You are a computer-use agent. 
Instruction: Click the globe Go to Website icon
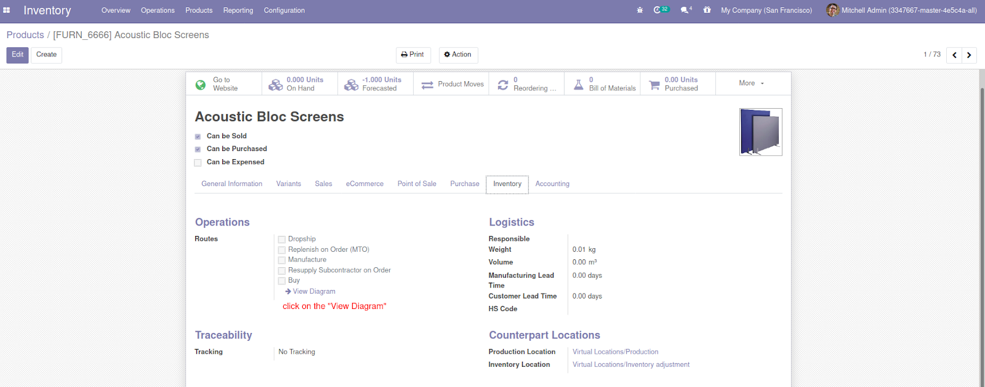(201, 85)
